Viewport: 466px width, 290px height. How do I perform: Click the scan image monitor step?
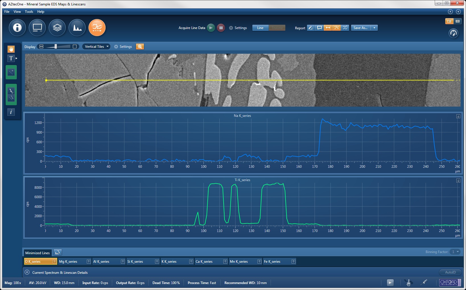click(x=37, y=28)
